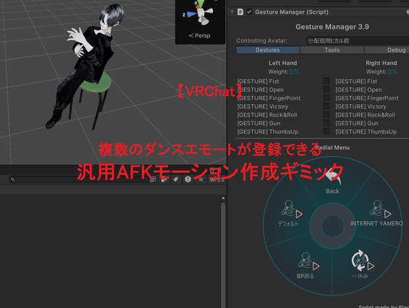Select the 一休み option in the Radial Menu

(362, 264)
